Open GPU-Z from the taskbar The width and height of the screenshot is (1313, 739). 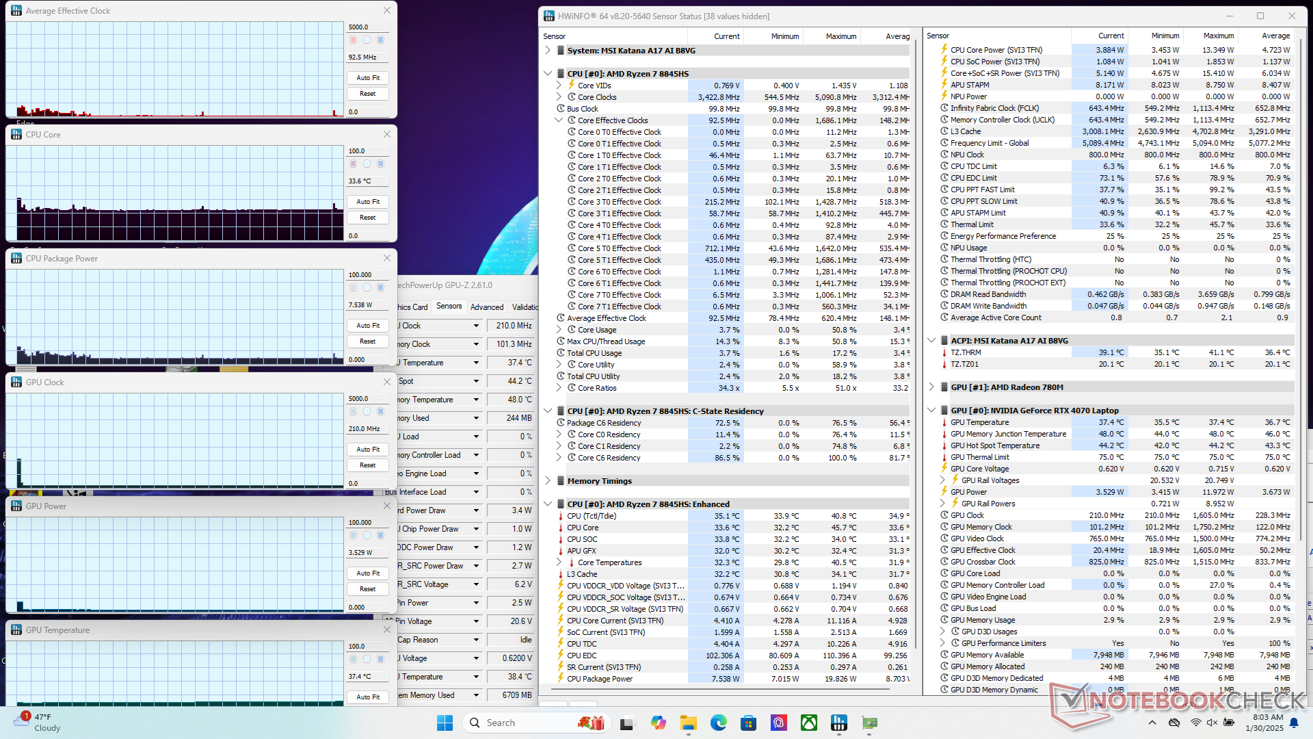(869, 723)
